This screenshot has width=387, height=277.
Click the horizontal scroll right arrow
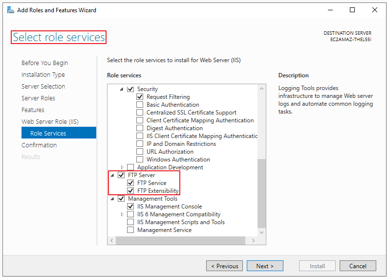pos(253,240)
